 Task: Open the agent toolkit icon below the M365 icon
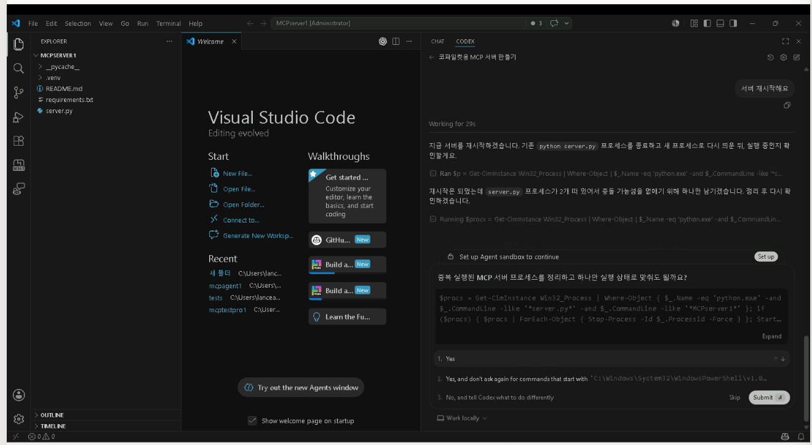click(x=18, y=189)
